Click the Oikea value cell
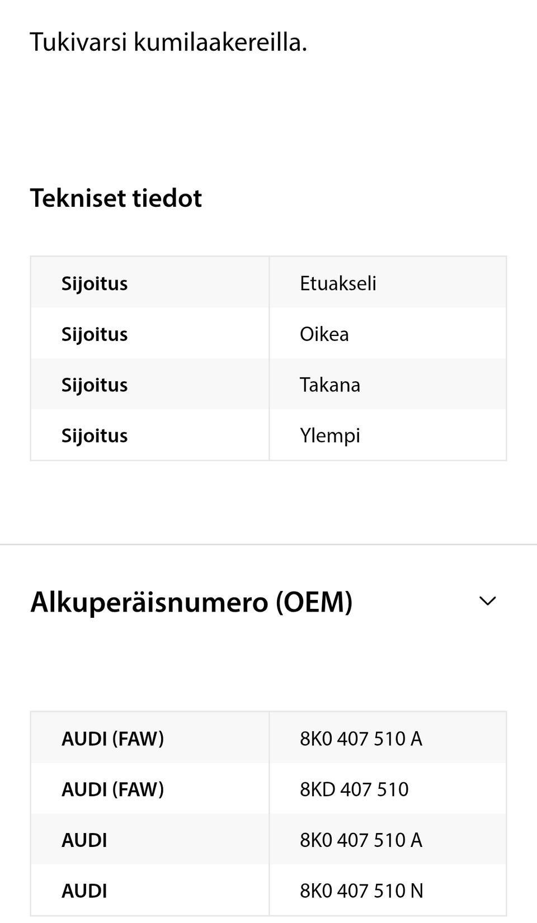 coord(324,334)
